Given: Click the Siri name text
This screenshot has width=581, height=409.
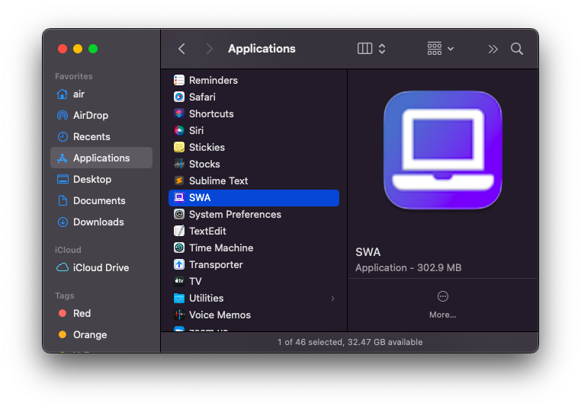Looking at the screenshot, I should 197,130.
